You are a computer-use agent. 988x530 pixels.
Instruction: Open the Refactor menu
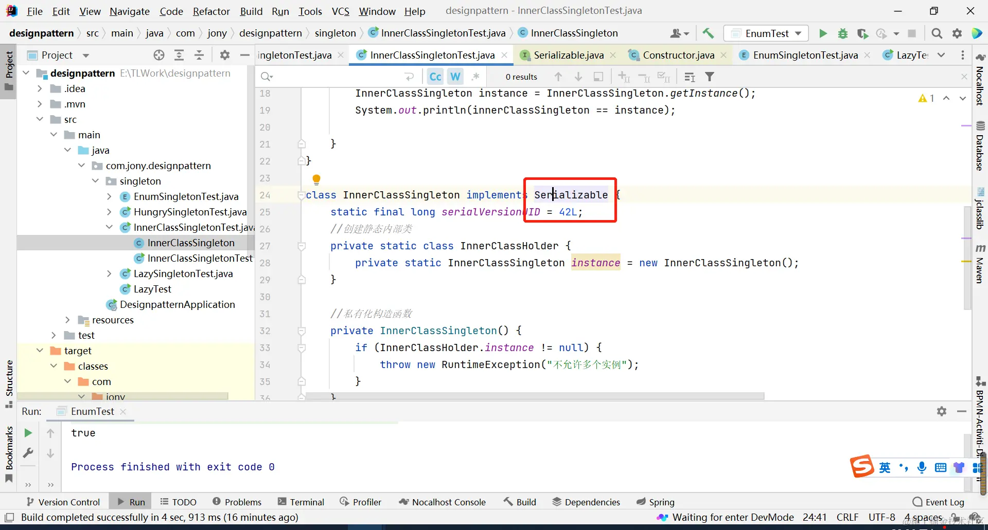coord(211,11)
